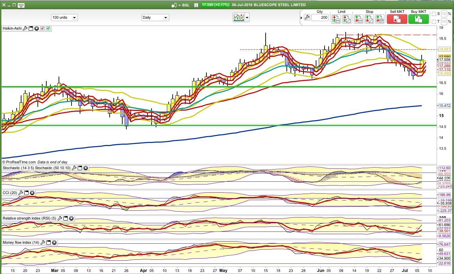Open Heikin-Ashi settings wrench
This screenshot has width=454, height=274.
pyautogui.click(x=25, y=29)
